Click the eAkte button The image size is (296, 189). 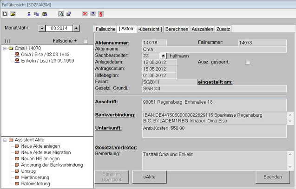(x=149, y=177)
